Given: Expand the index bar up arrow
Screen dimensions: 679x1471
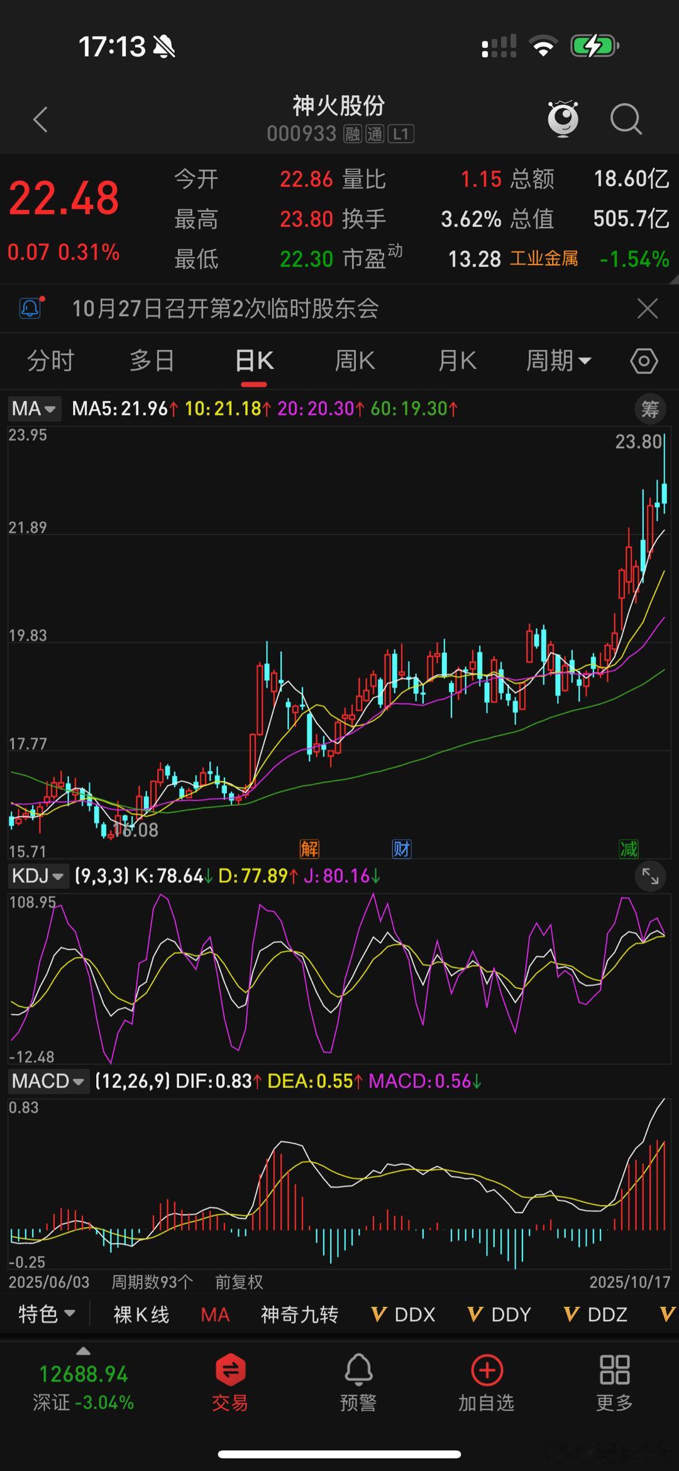Looking at the screenshot, I should pos(83,1351).
